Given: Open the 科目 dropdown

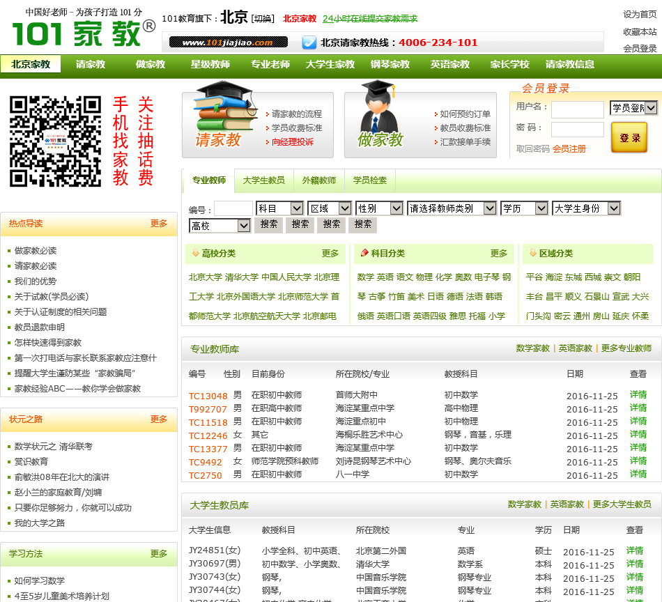Looking at the screenshot, I should pos(279,208).
